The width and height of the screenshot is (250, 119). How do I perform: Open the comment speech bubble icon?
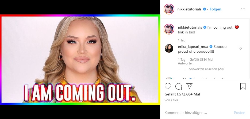click(179, 86)
